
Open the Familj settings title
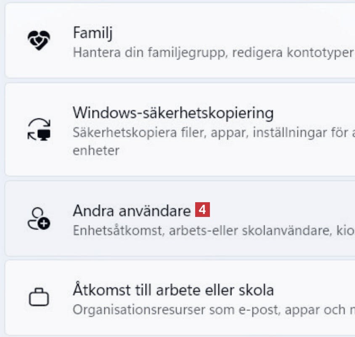[93, 33]
